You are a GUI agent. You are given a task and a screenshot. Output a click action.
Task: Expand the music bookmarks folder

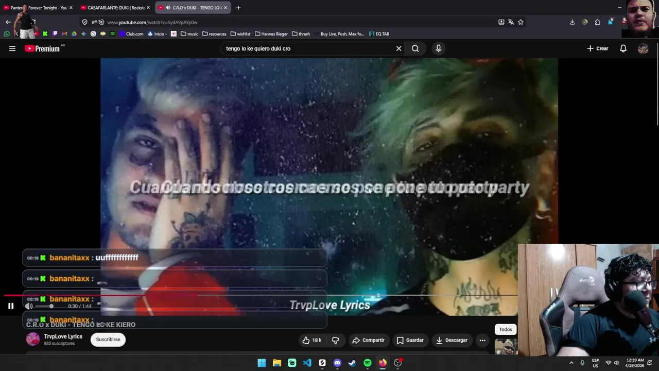point(189,34)
